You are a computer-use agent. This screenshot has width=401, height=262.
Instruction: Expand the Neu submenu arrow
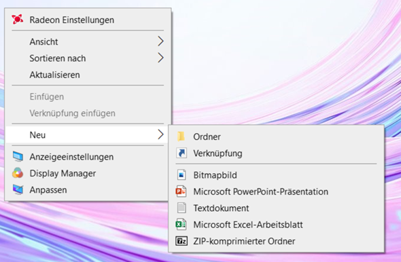(x=160, y=134)
